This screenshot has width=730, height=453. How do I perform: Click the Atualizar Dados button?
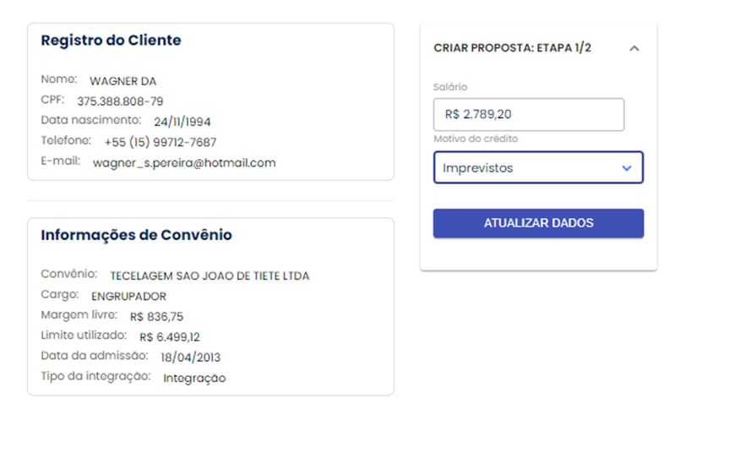click(538, 223)
